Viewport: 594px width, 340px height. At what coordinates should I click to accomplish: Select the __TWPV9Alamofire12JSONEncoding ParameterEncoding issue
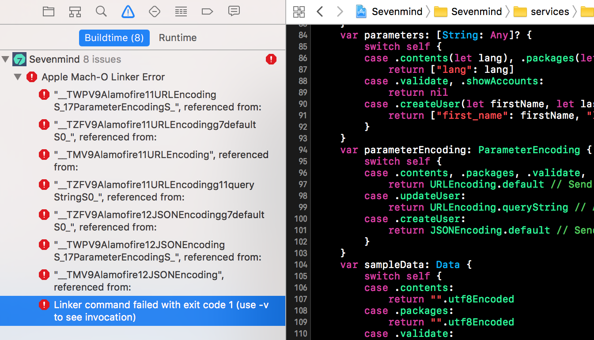(x=143, y=251)
